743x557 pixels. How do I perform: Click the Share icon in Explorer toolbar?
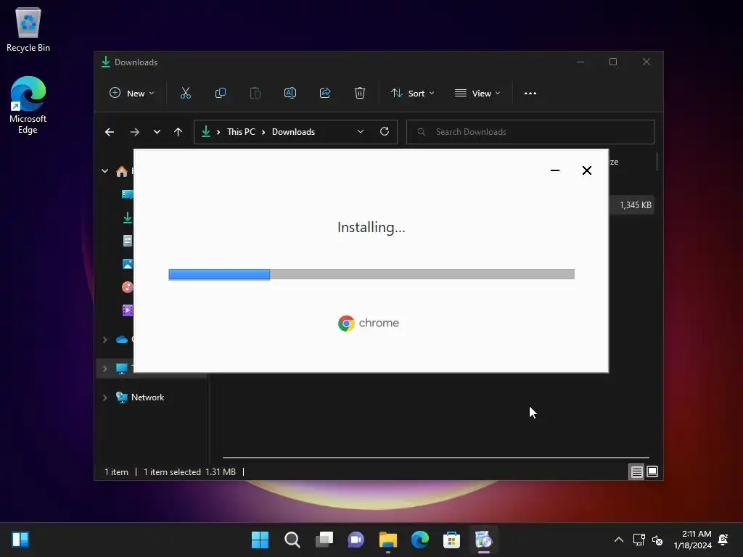coord(325,94)
